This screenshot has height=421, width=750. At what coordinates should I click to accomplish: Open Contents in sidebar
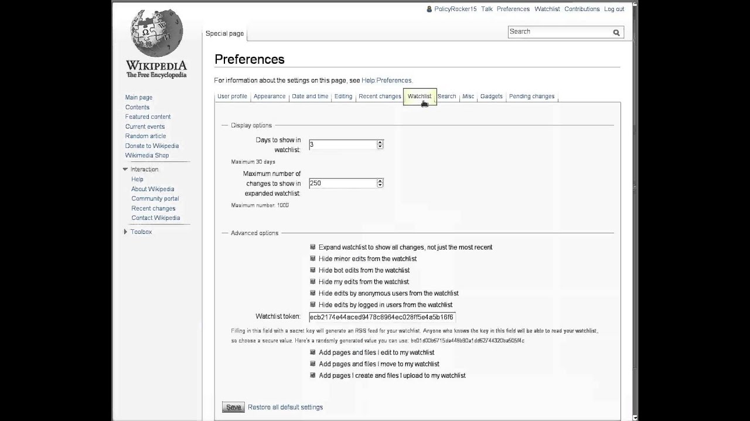[x=137, y=108]
